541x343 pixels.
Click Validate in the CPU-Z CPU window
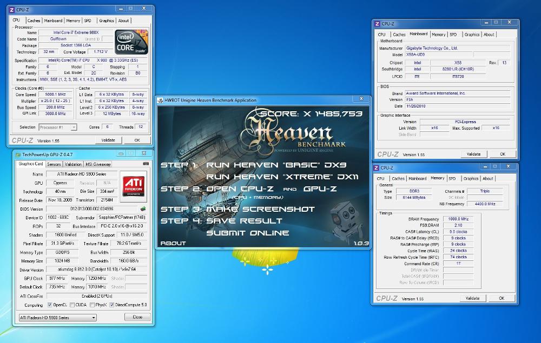pos(108,140)
